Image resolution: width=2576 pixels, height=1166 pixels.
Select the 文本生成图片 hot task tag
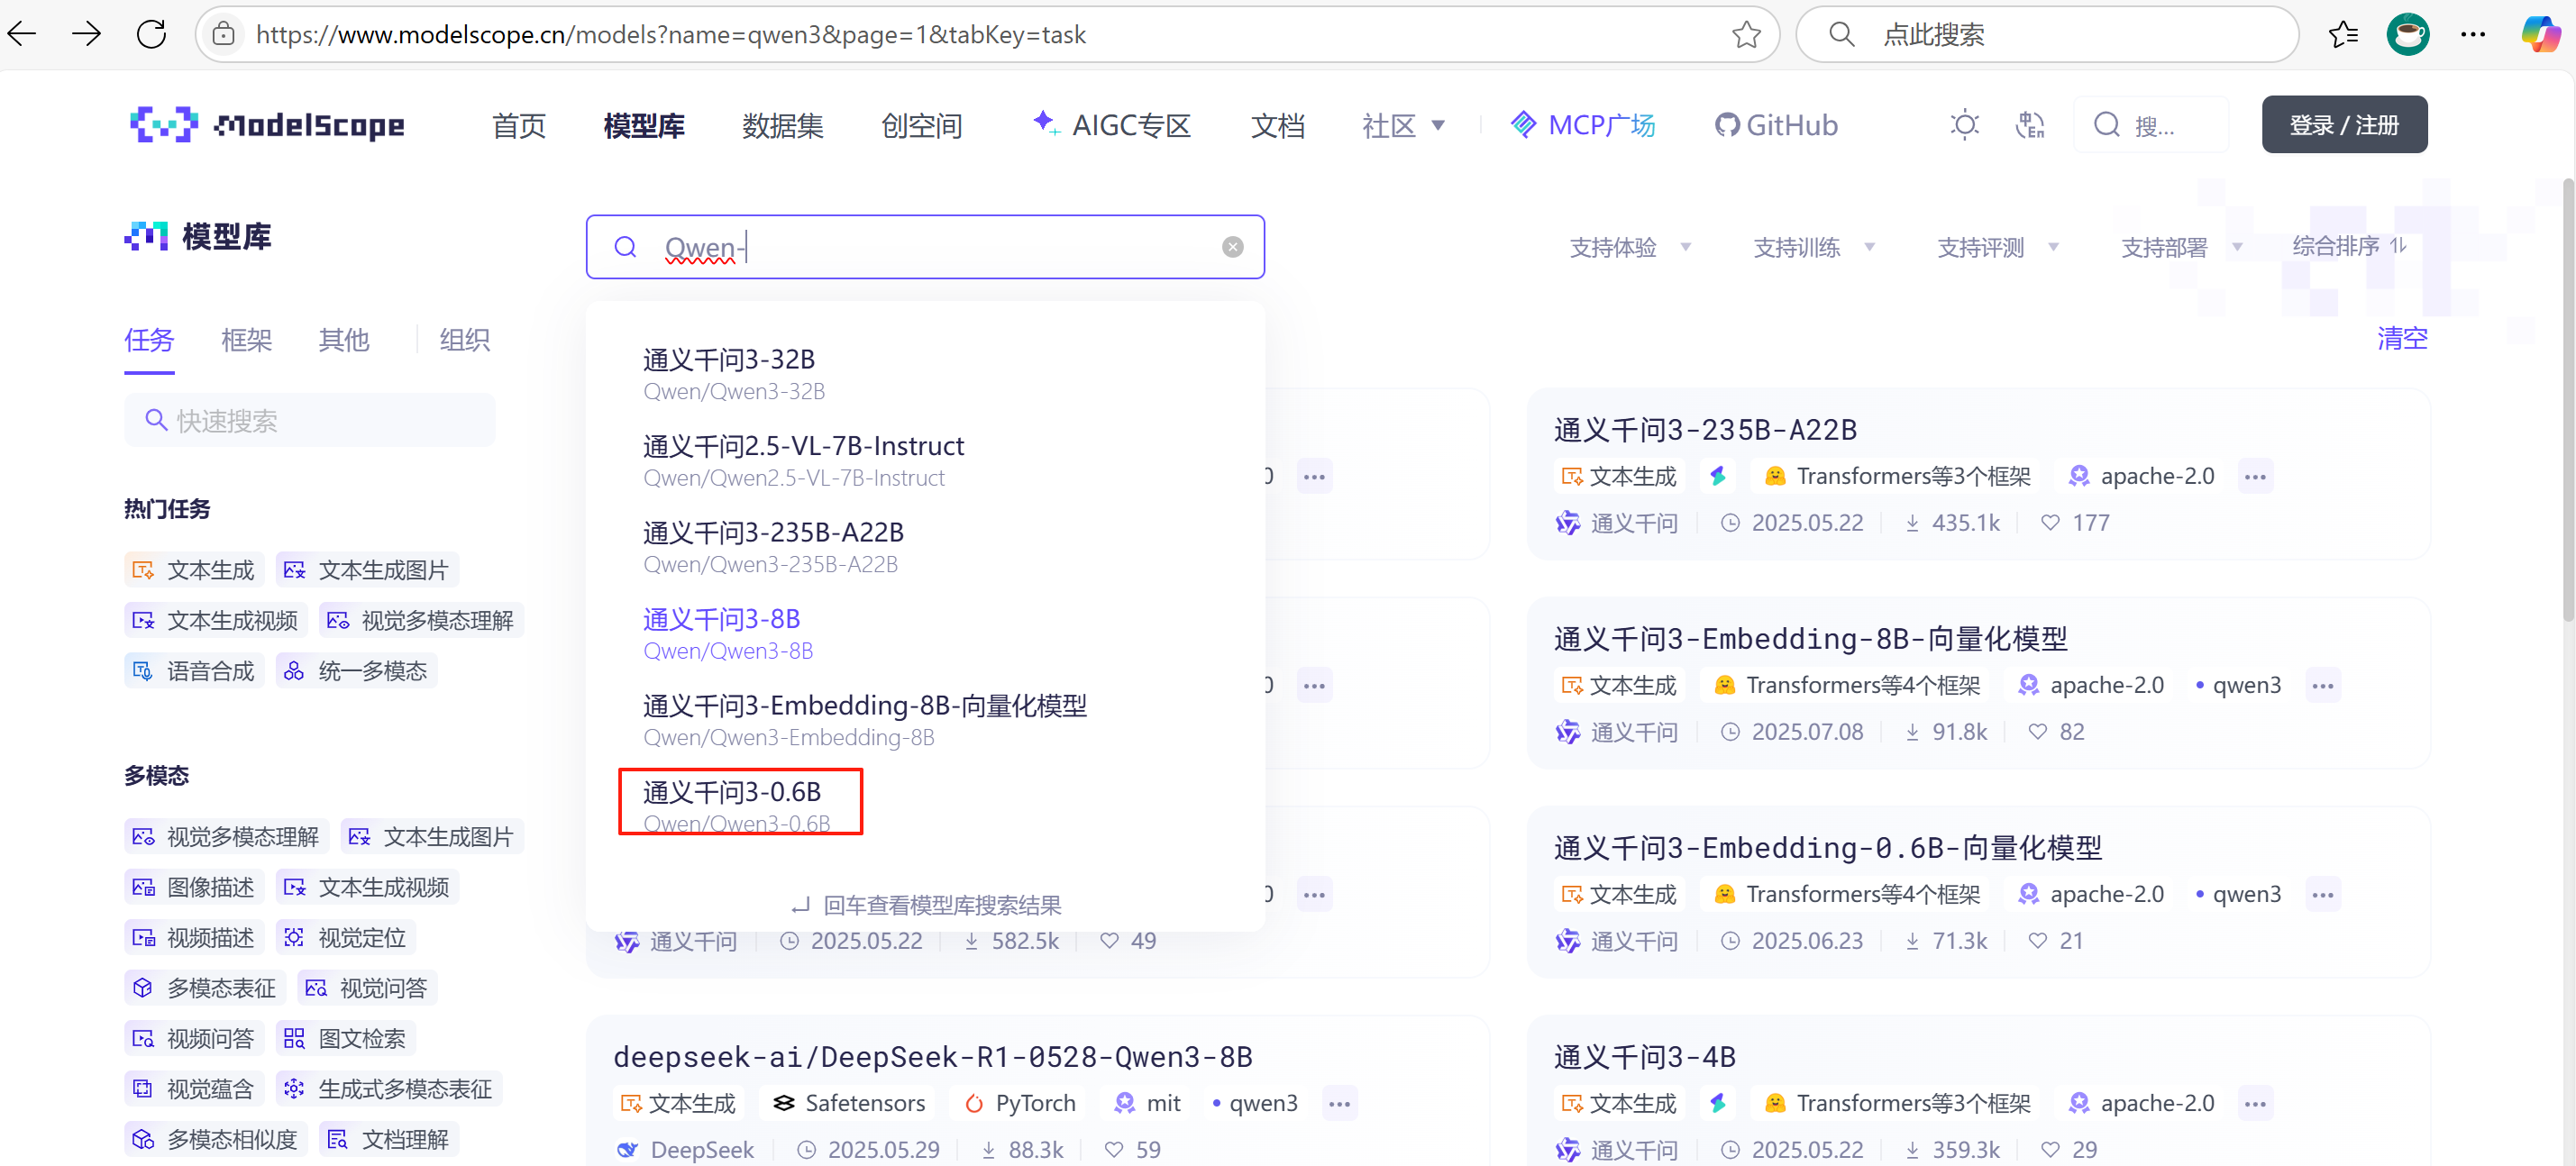(x=367, y=570)
